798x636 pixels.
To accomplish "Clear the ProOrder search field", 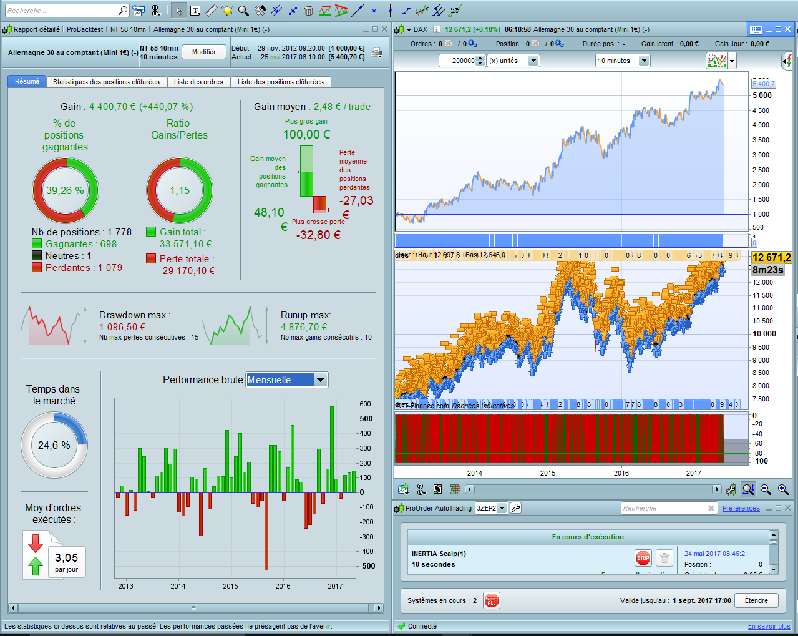I will click(x=711, y=508).
